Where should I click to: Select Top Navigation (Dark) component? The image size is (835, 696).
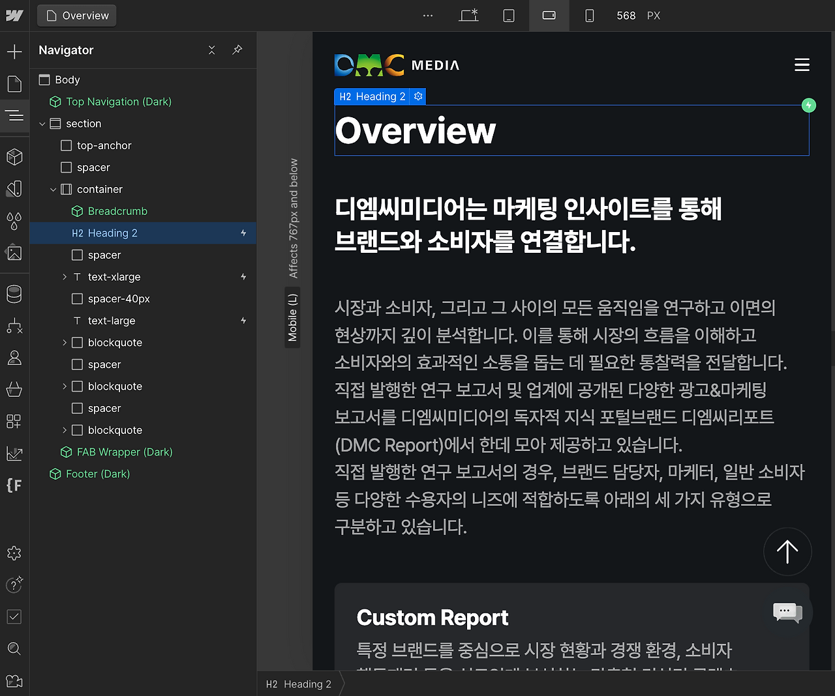pyautogui.click(x=143, y=102)
